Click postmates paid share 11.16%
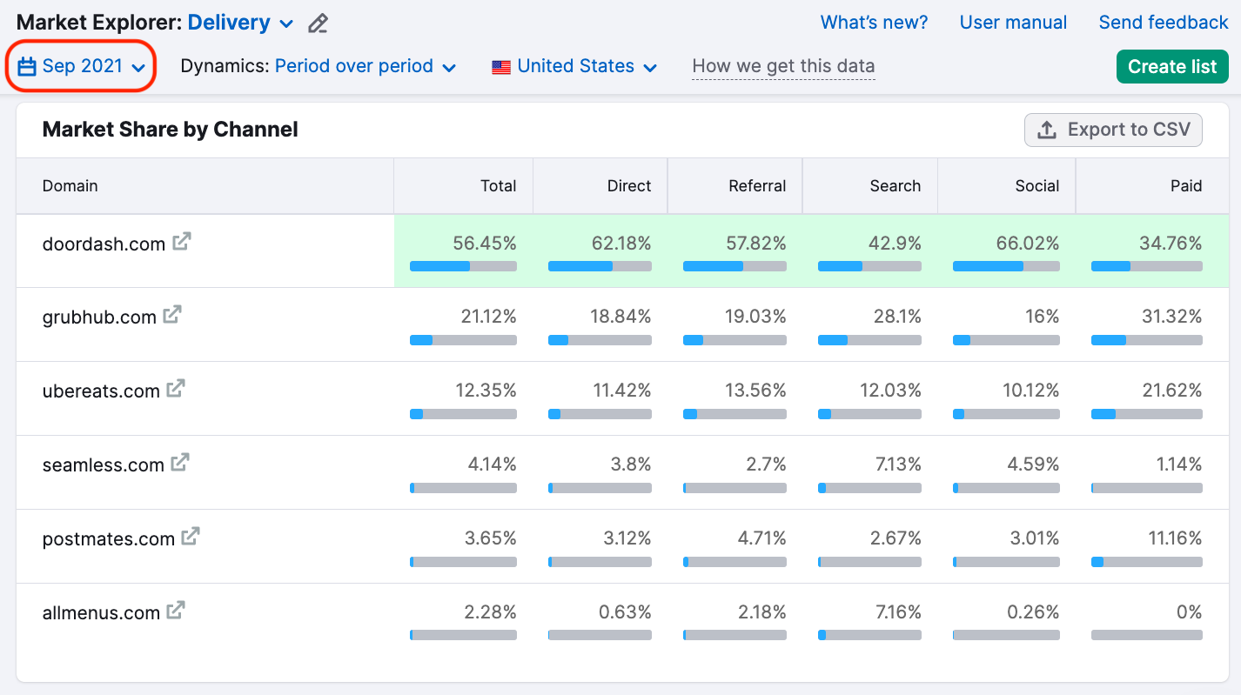This screenshot has height=695, width=1241. tap(1175, 538)
